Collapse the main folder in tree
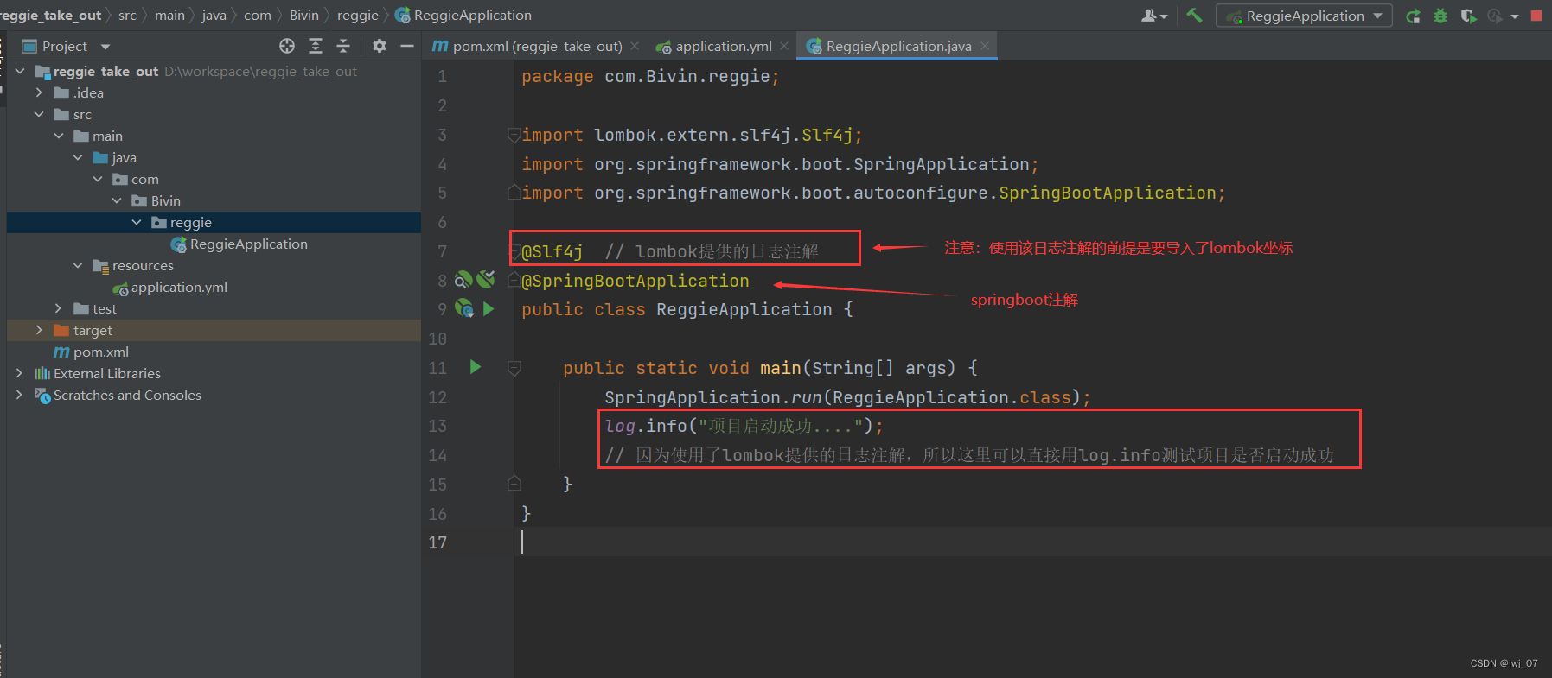1552x678 pixels. pyautogui.click(x=59, y=136)
